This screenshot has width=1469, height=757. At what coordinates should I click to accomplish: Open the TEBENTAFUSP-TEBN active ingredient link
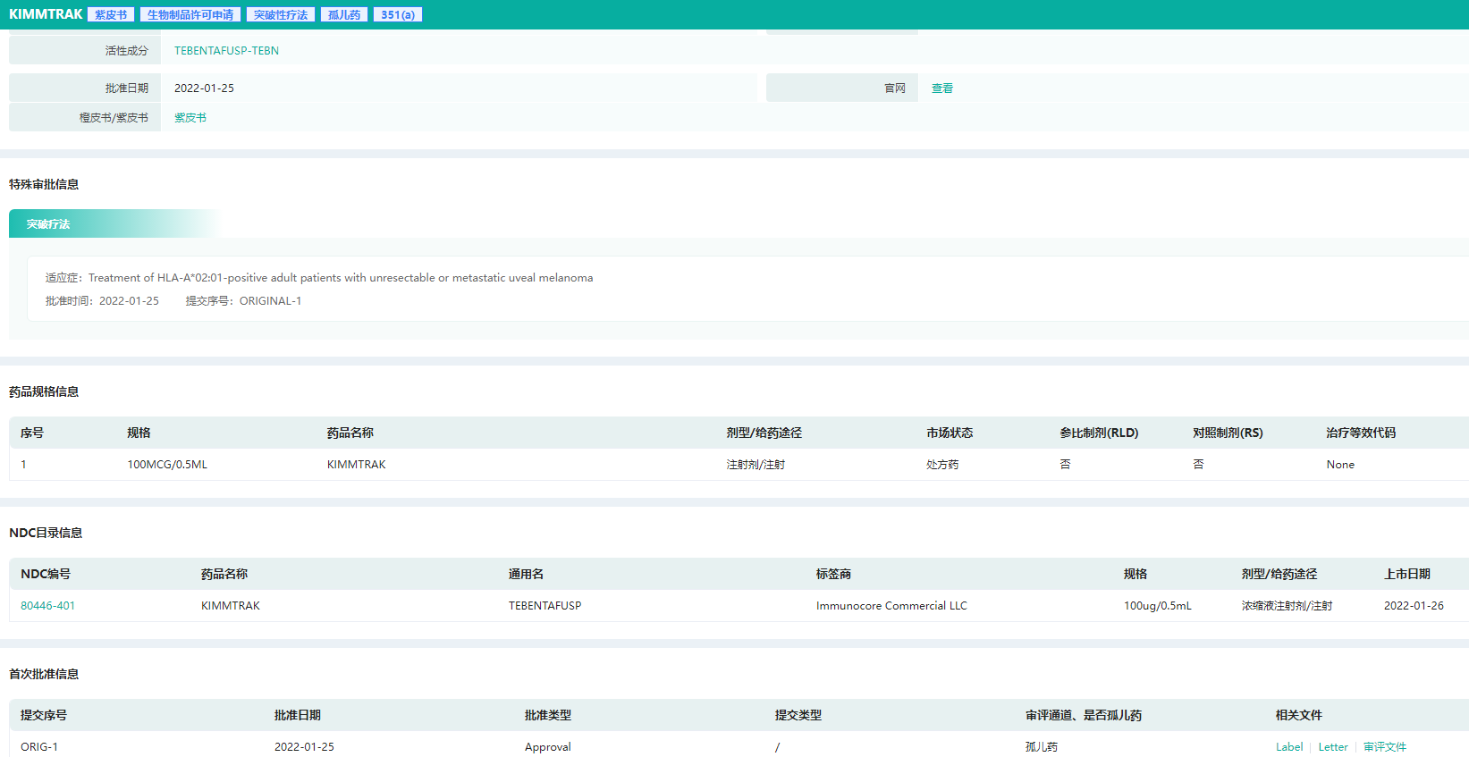[226, 51]
